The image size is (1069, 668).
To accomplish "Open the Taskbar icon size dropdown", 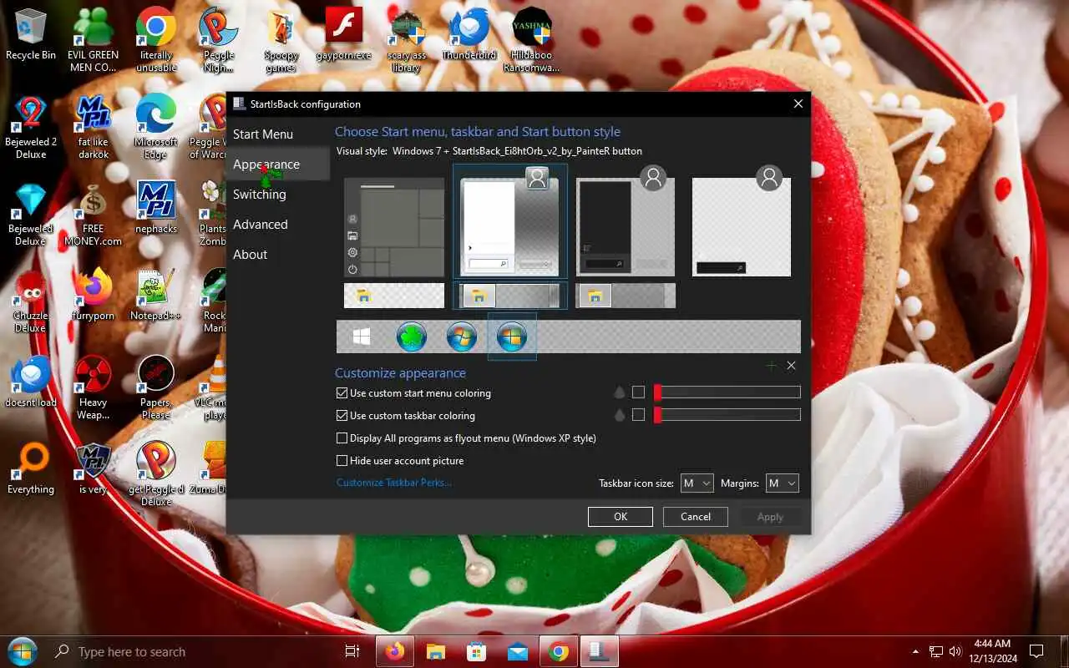I will tap(697, 483).
